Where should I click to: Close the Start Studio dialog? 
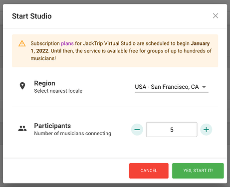216,16
